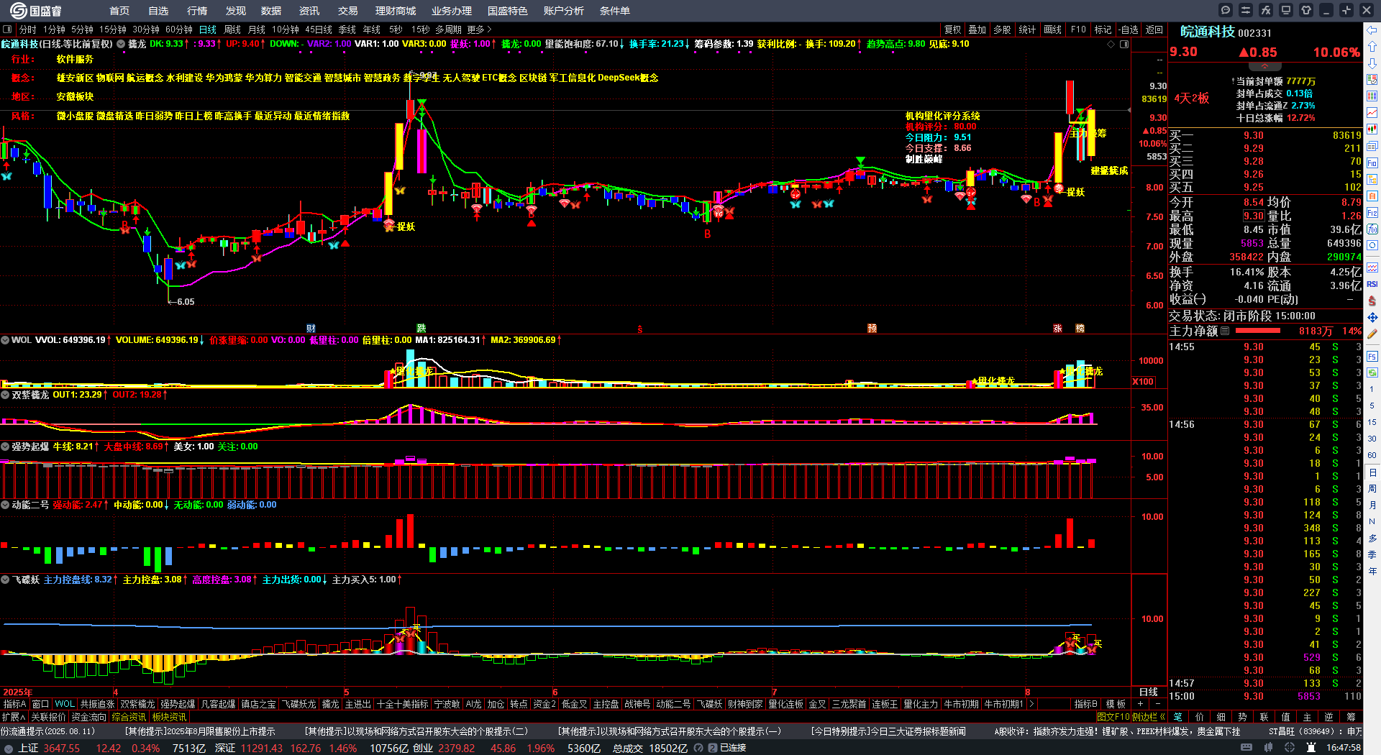This screenshot has height=755, width=1381.
Task: Open the 交易 menu
Action: pos(348,11)
